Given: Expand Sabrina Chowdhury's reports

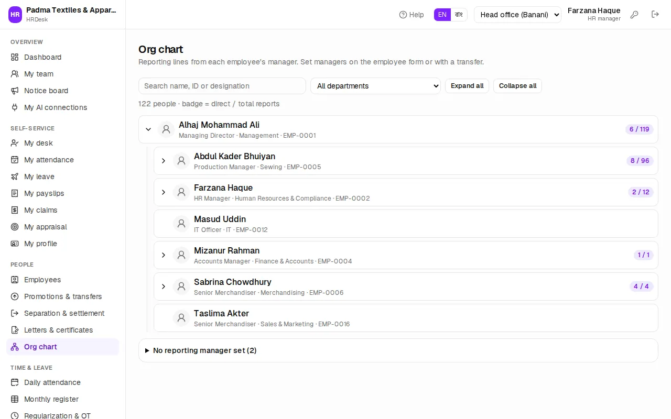Looking at the screenshot, I should 164,286.
